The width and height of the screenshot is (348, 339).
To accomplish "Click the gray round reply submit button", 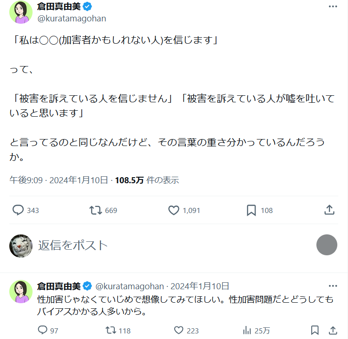I will pyautogui.click(x=327, y=245).
